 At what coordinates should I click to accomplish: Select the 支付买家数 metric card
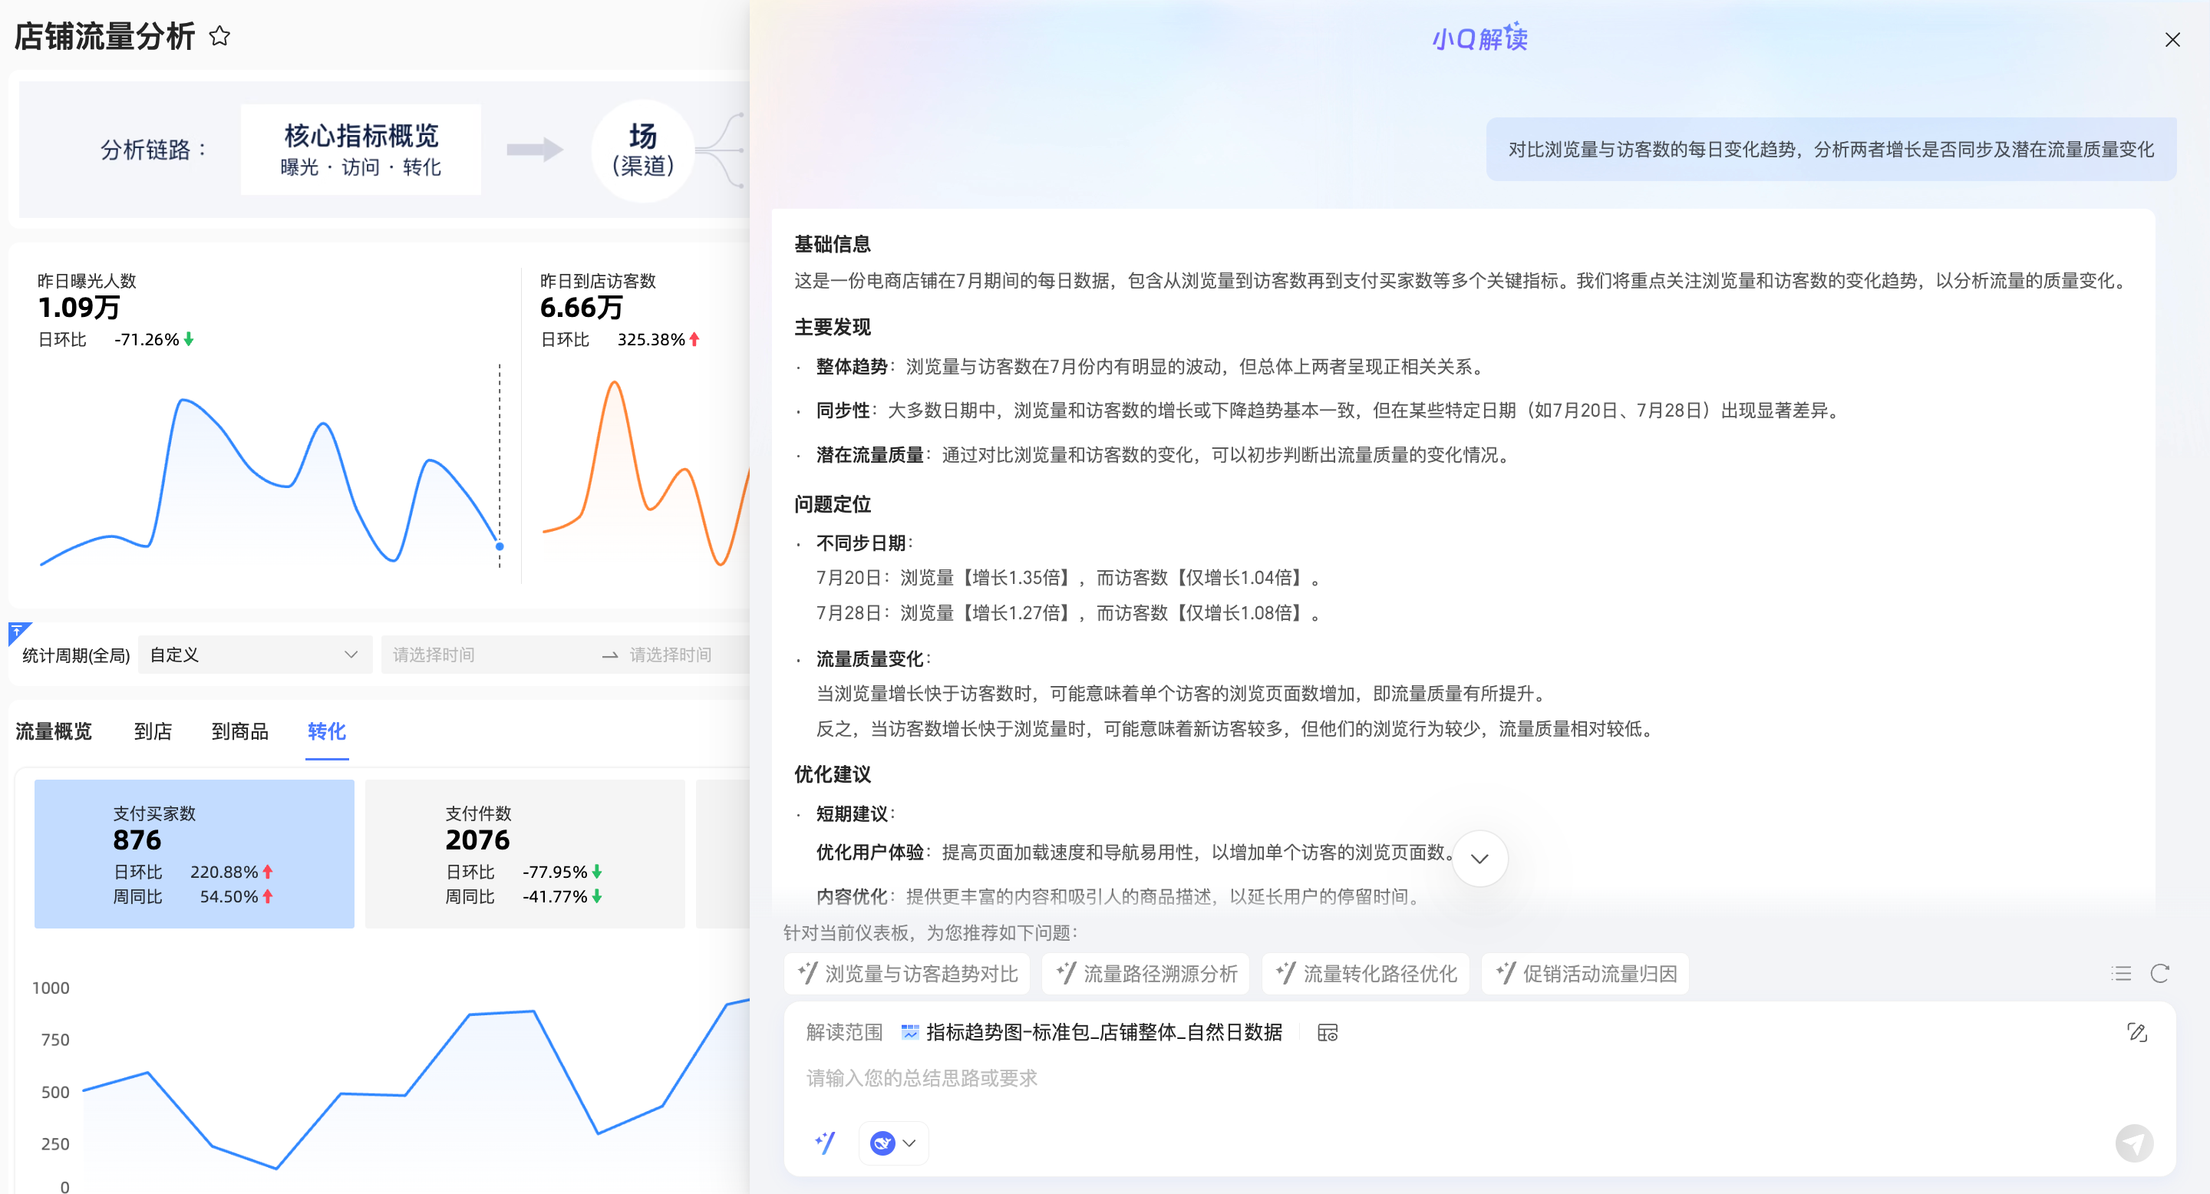click(x=194, y=853)
